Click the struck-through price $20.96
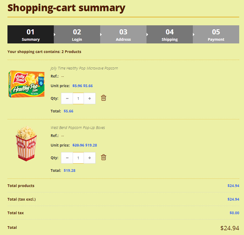This screenshot has height=235, width=244. pyautogui.click(x=78, y=145)
